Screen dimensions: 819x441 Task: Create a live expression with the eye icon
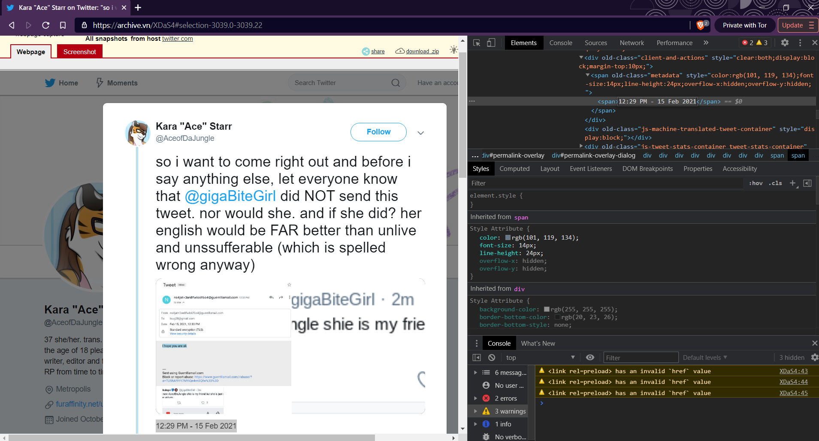[590, 358]
